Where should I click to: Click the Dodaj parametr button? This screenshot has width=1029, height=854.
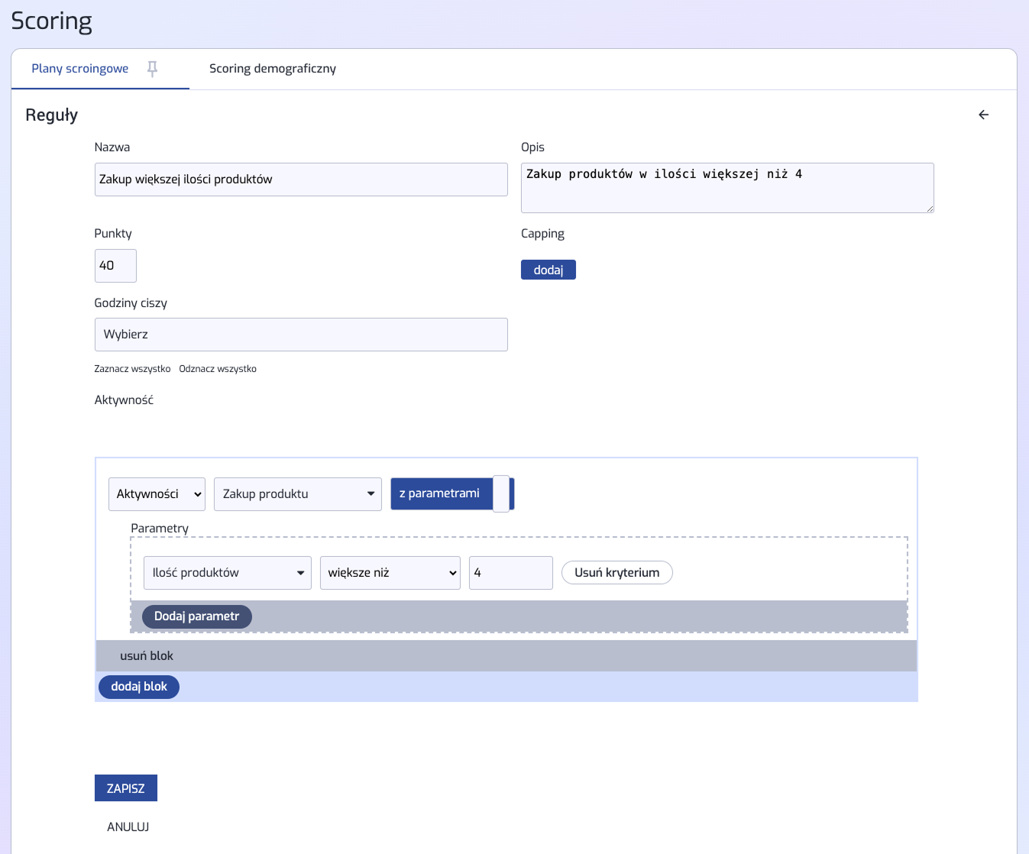click(197, 616)
